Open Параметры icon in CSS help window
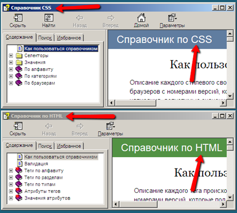The width and height of the screenshot is (237, 213). coord(172,18)
